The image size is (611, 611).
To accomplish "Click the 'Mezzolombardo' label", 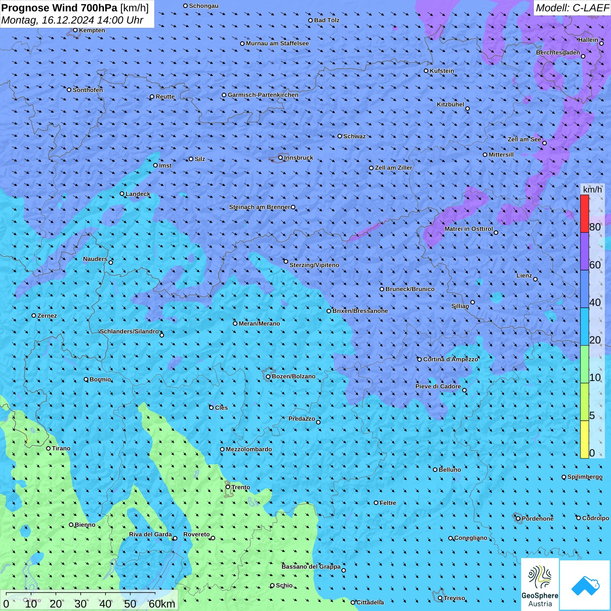I will (x=249, y=449).
